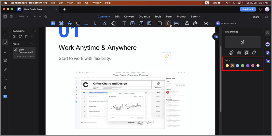Pick the orange color swatch

pos(232,65)
